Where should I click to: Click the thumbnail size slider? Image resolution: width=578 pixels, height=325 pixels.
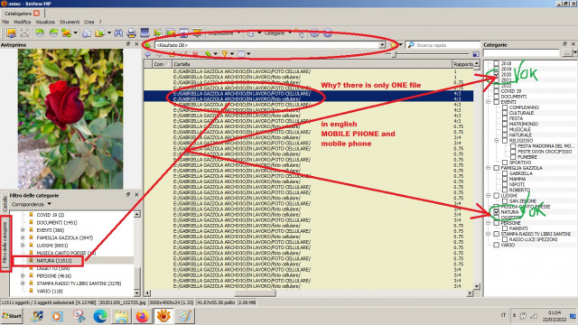pos(394,54)
